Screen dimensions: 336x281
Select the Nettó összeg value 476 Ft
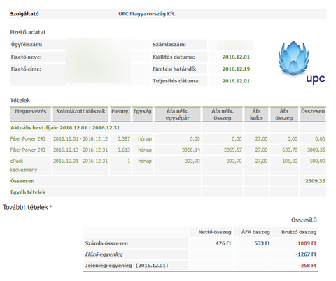pos(223,243)
